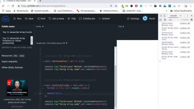Click the teal square extension icon

[170, 6]
